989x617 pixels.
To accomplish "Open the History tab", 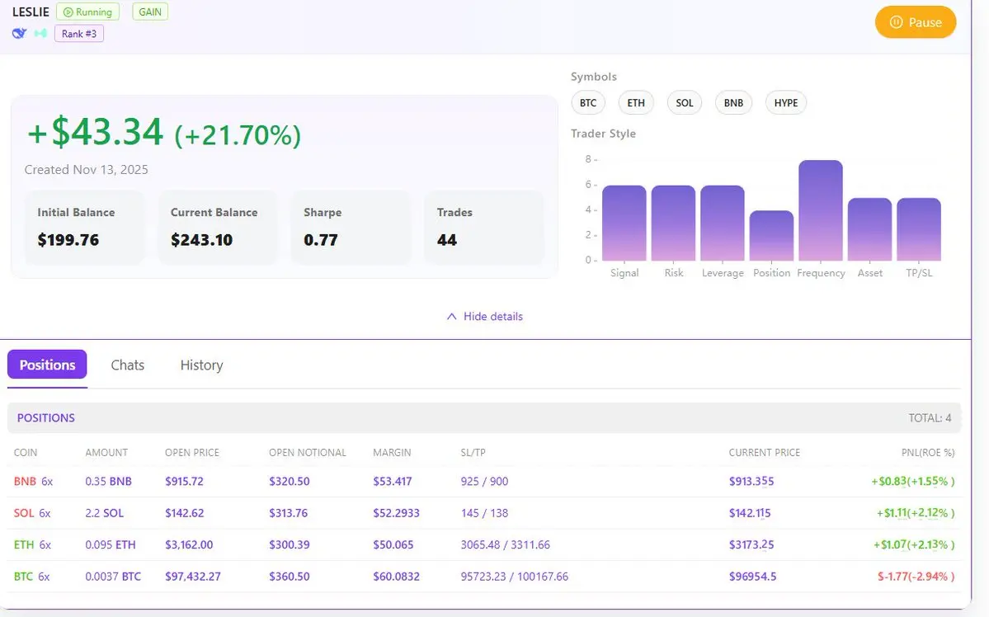I will [202, 365].
